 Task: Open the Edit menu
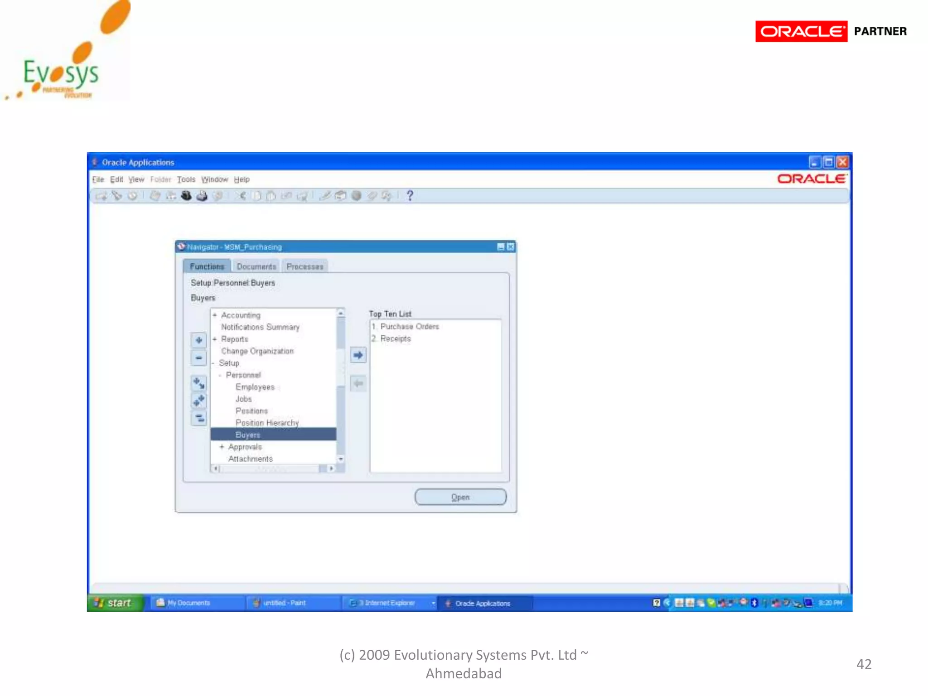pyautogui.click(x=116, y=179)
